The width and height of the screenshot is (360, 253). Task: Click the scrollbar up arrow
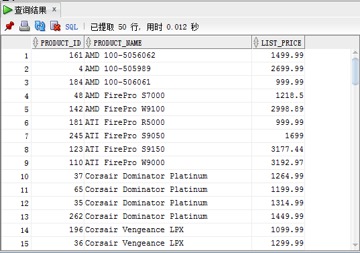pos(355,52)
